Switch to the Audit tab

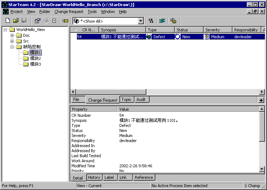pyautogui.click(x=141, y=100)
